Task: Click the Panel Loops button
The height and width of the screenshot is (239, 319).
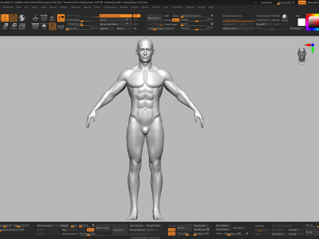Action: coord(102,228)
